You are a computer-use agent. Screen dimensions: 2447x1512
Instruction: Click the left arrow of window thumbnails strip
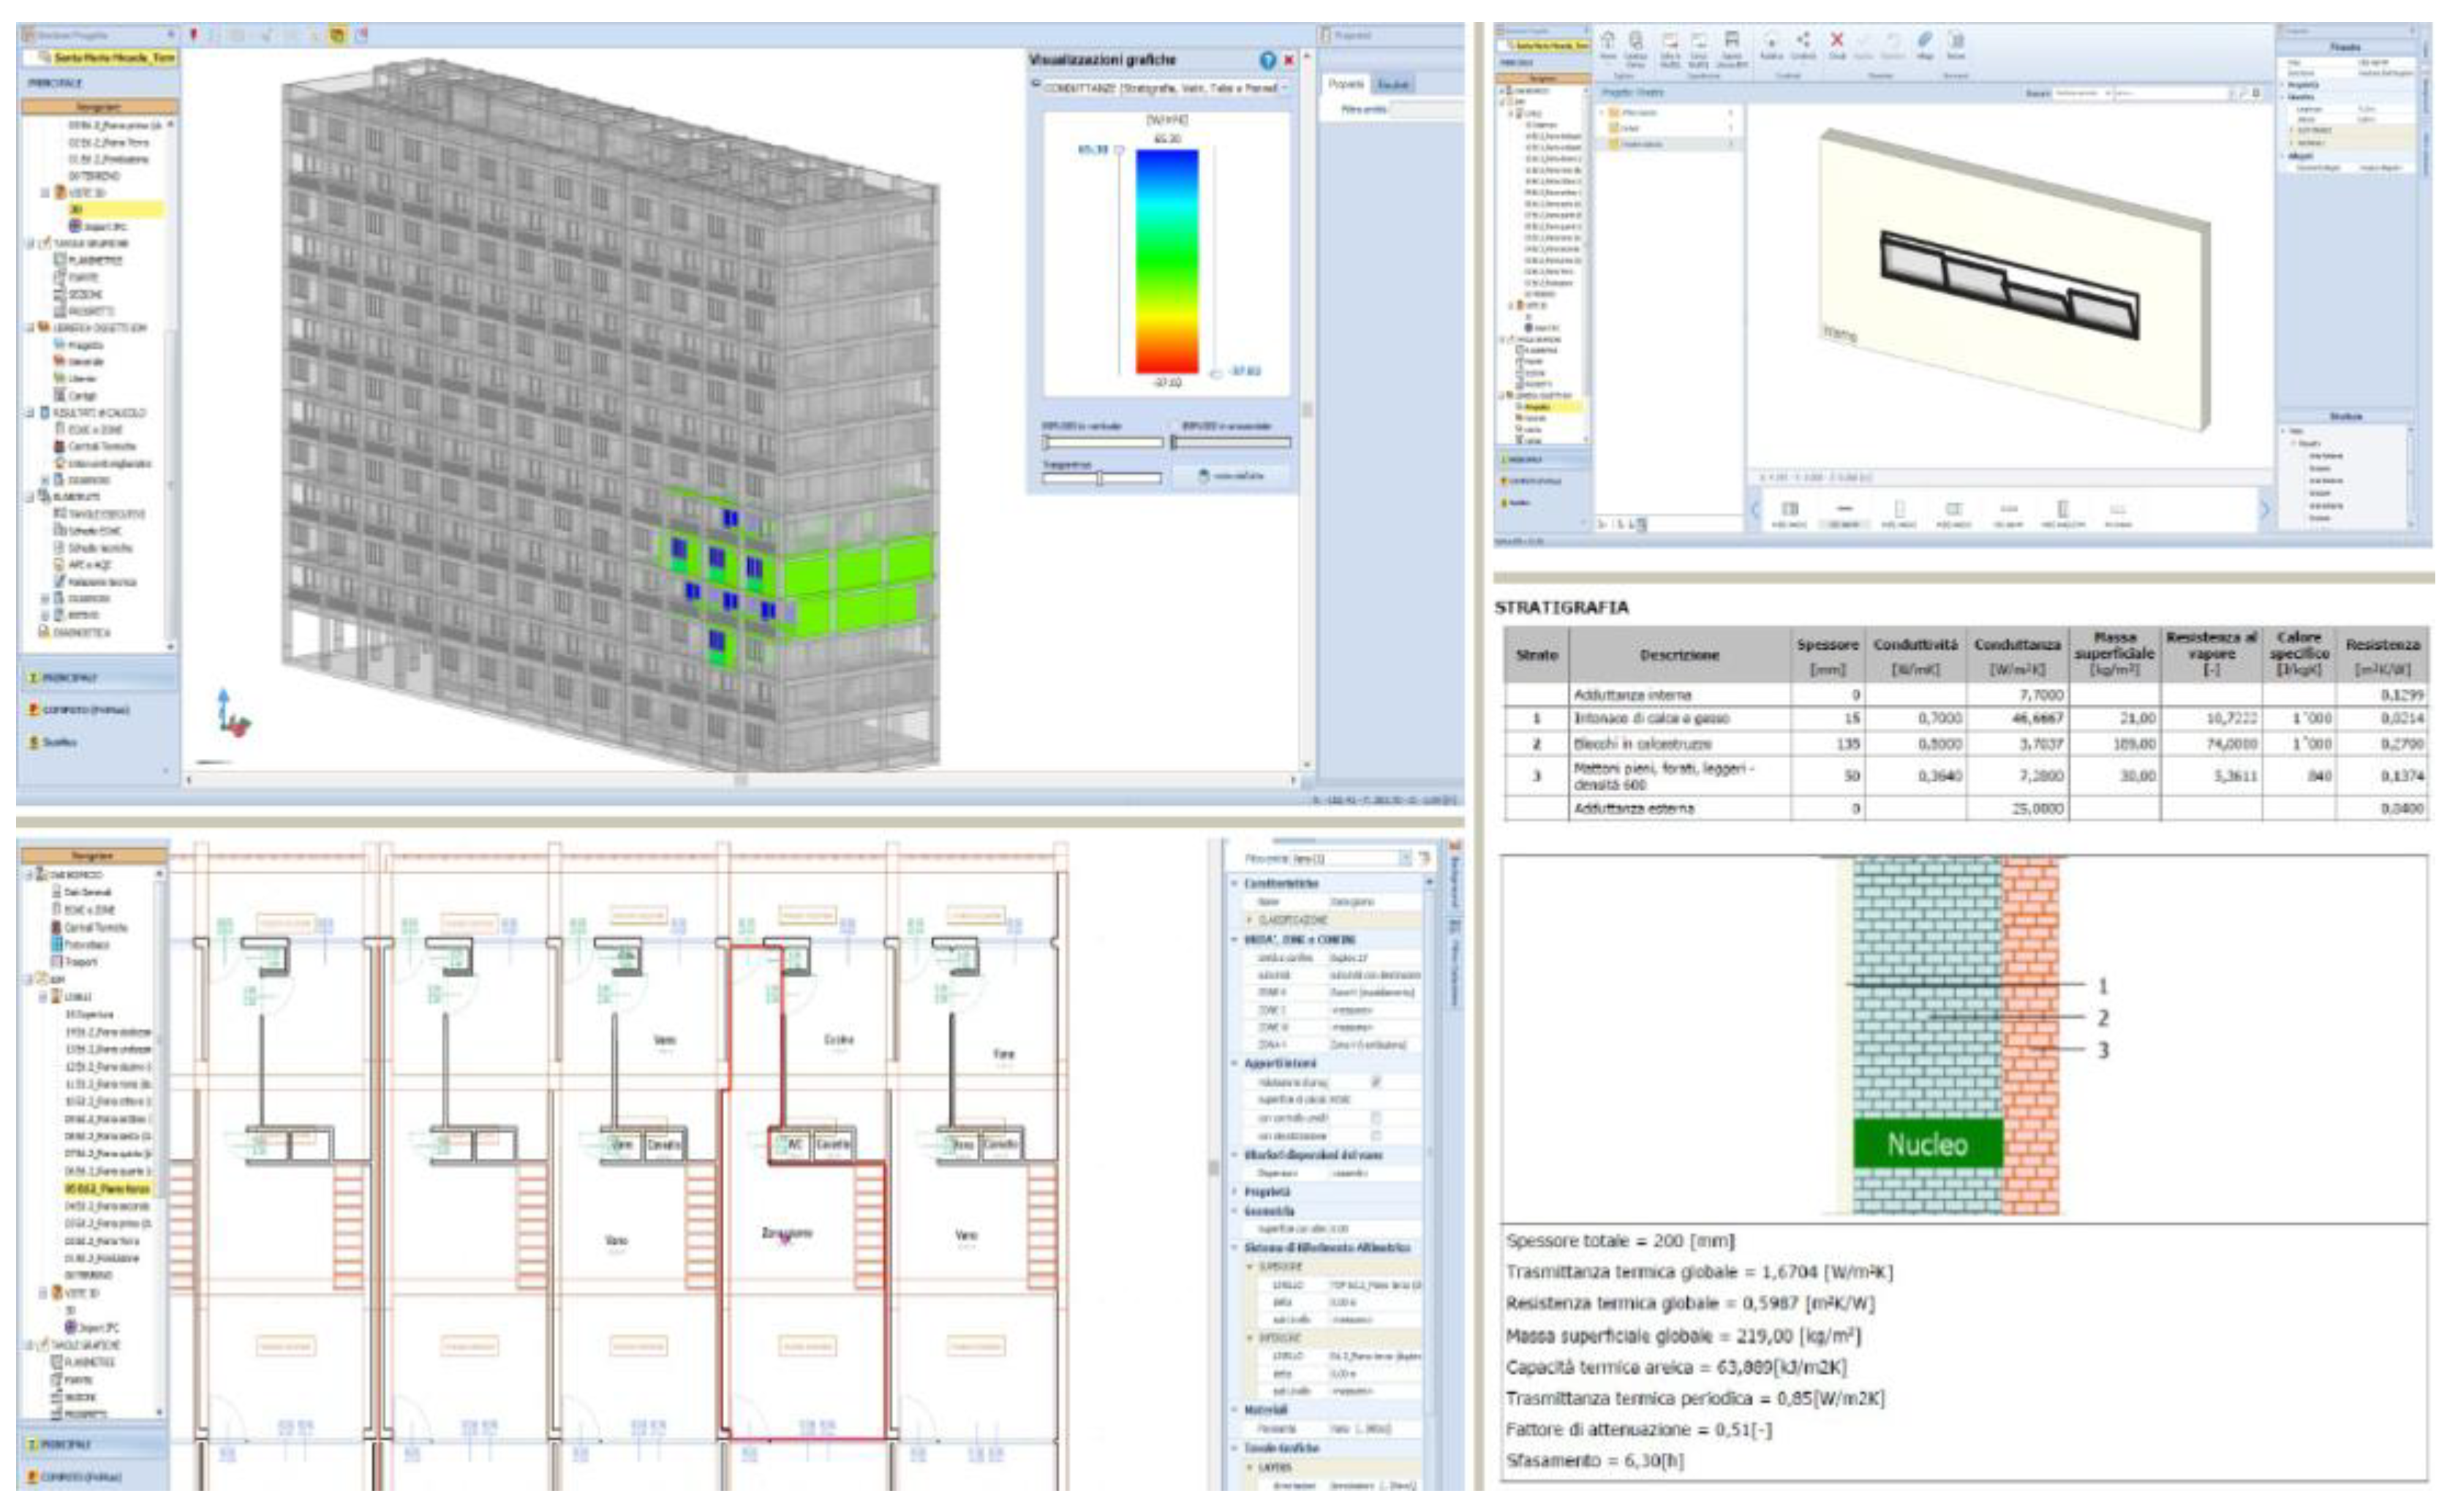tap(1755, 509)
